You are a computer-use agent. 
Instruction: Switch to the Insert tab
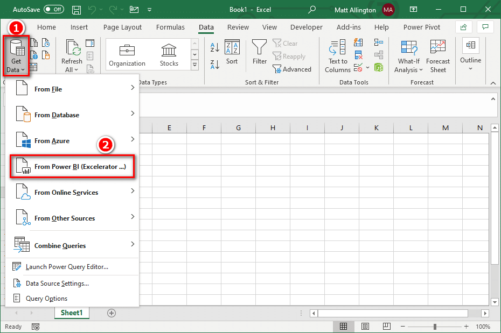pyautogui.click(x=79, y=27)
